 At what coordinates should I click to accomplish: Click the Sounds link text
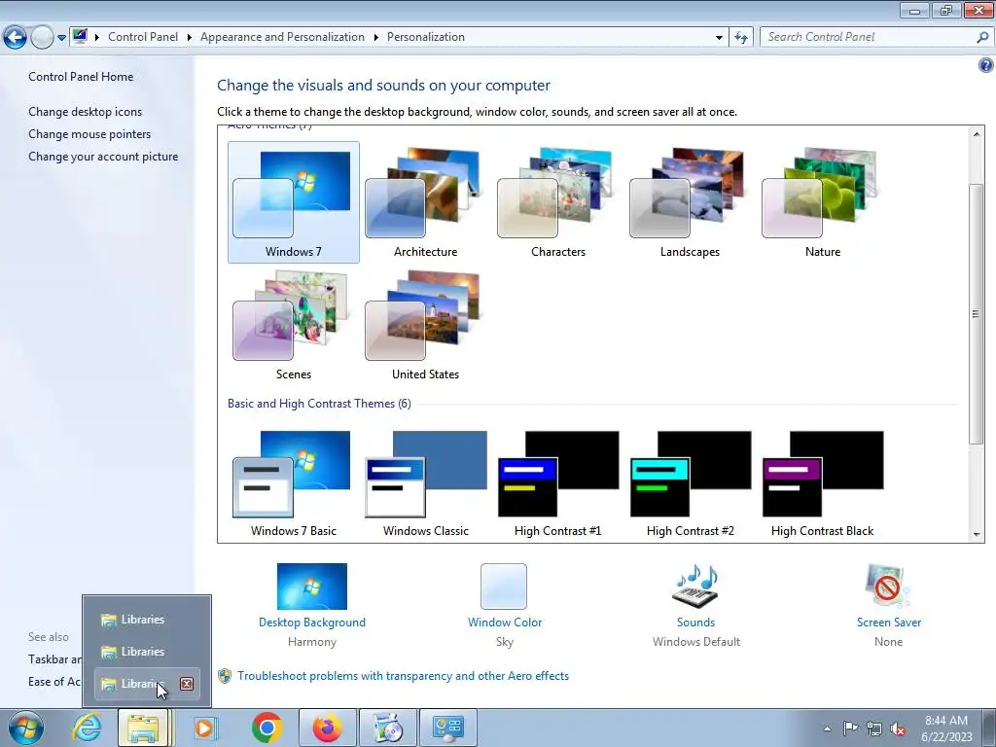click(x=695, y=622)
